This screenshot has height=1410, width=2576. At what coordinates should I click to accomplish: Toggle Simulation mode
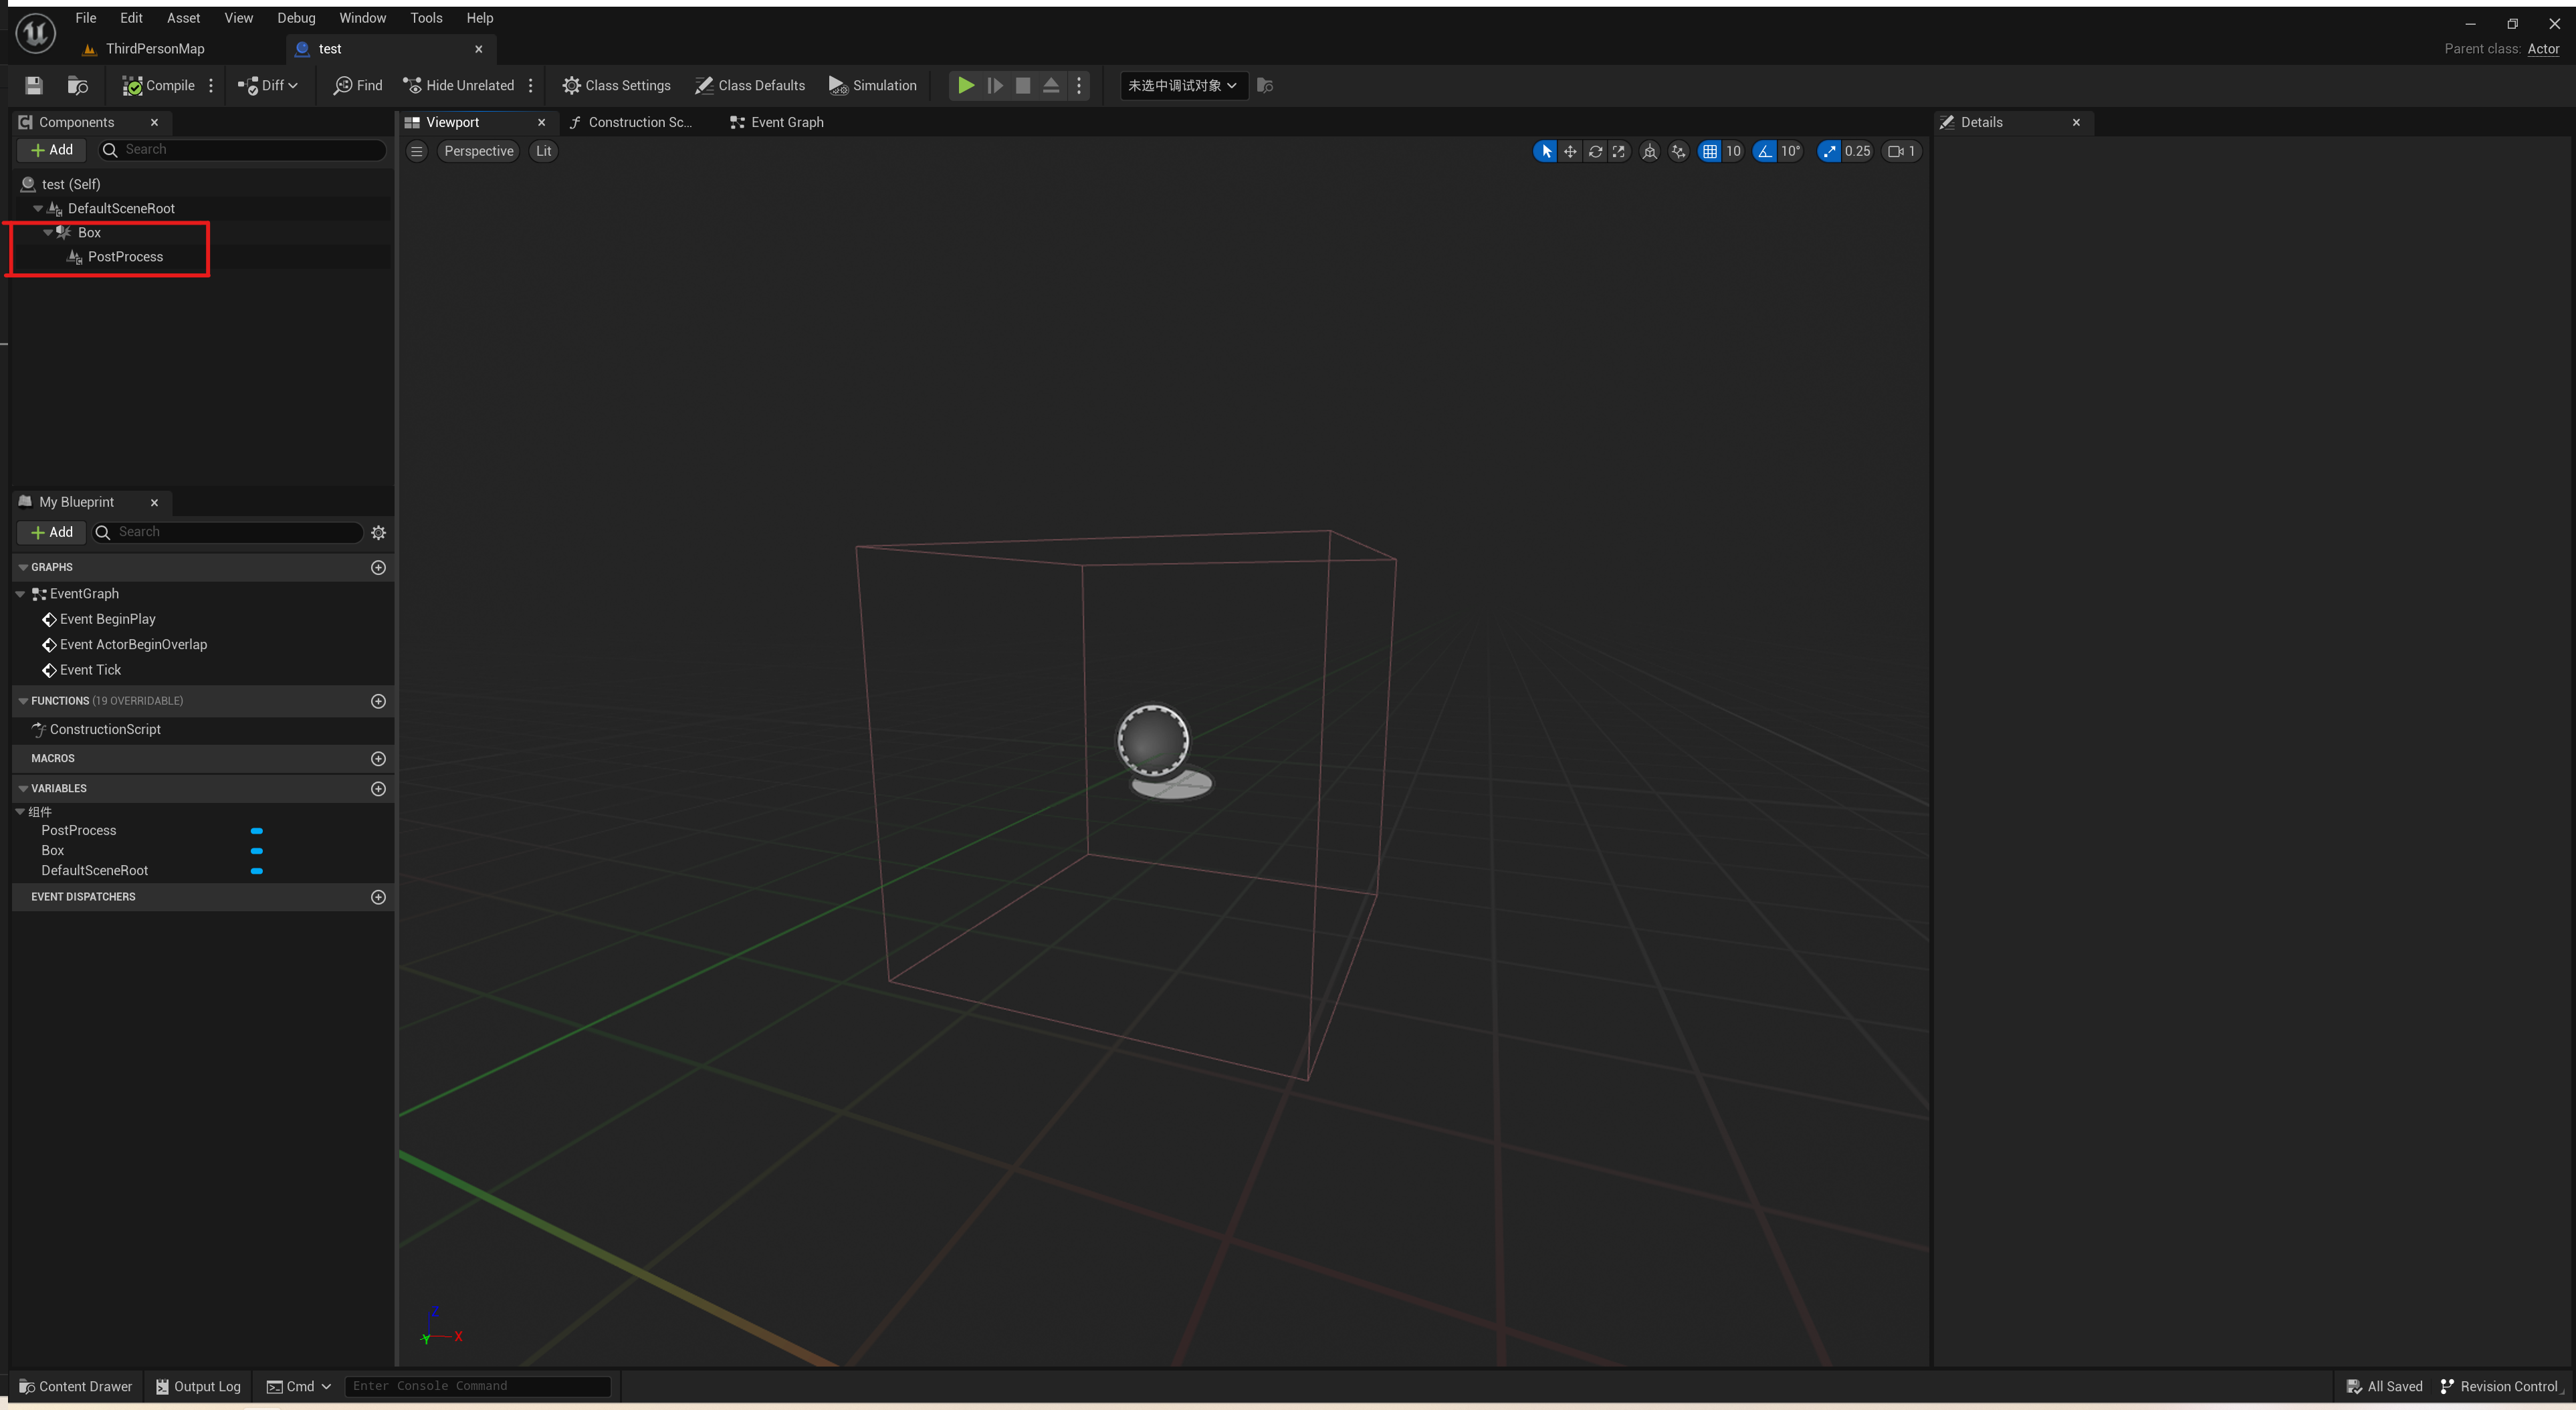tap(872, 86)
